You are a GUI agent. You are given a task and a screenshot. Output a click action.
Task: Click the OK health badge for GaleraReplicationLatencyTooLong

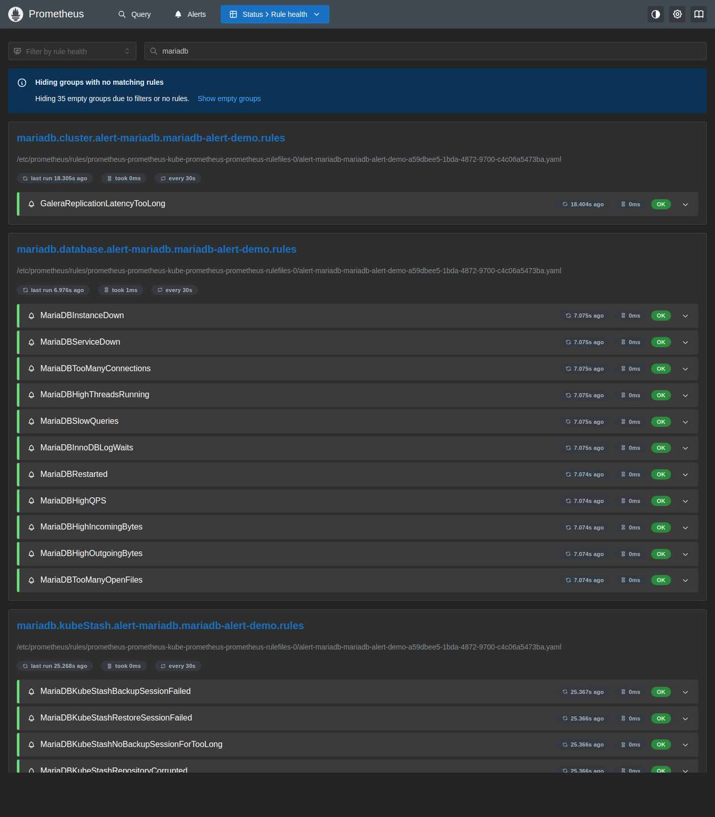coord(661,204)
